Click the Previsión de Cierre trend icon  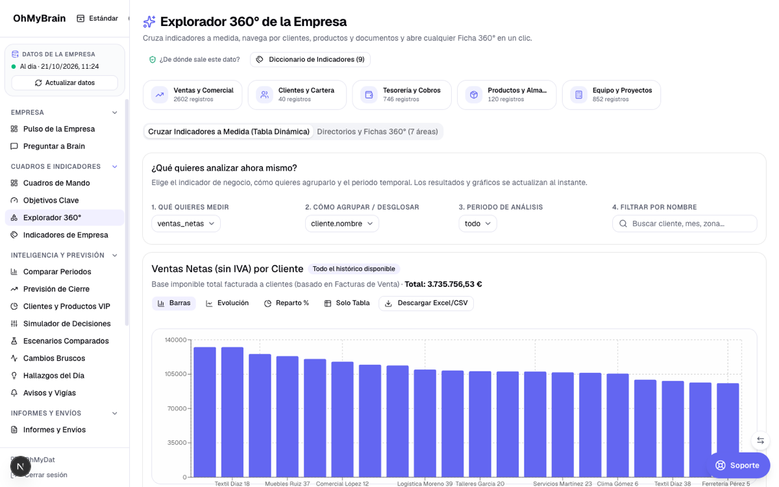(x=14, y=289)
